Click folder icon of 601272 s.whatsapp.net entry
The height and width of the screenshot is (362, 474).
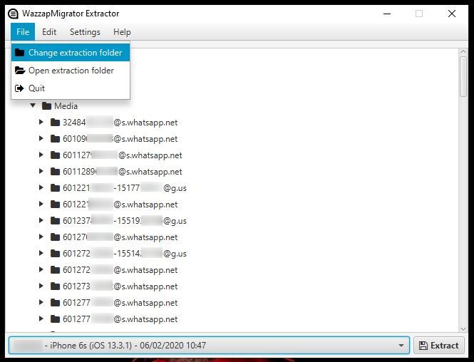point(55,269)
